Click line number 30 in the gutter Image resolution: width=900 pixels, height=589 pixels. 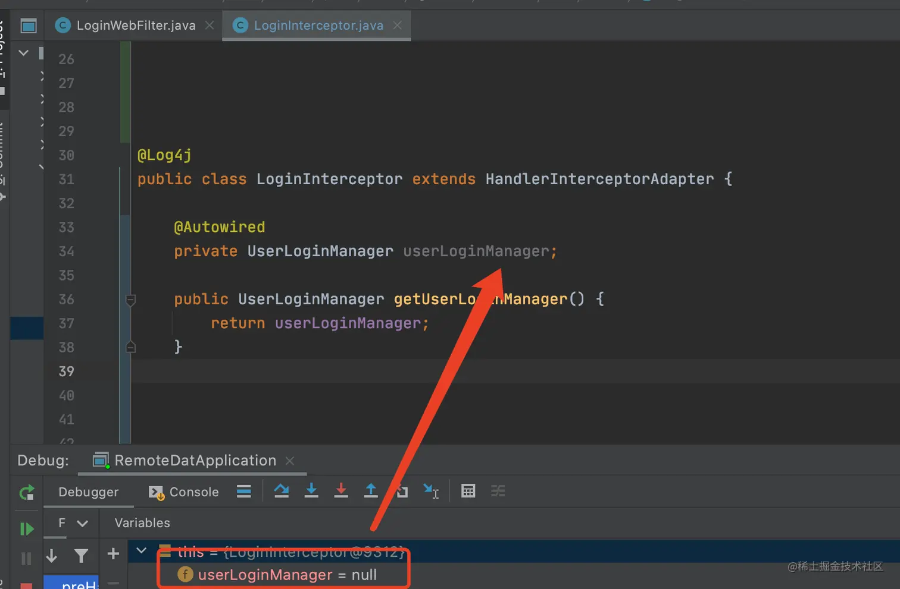coord(67,156)
